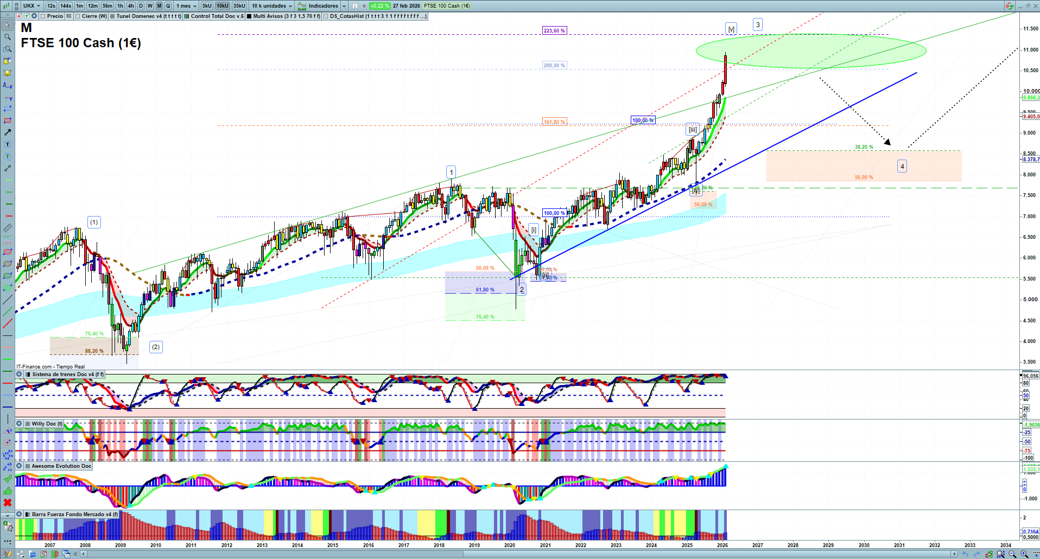Select the red diagonal line tool
The height and width of the screenshot is (559, 1040).
(x=8, y=324)
